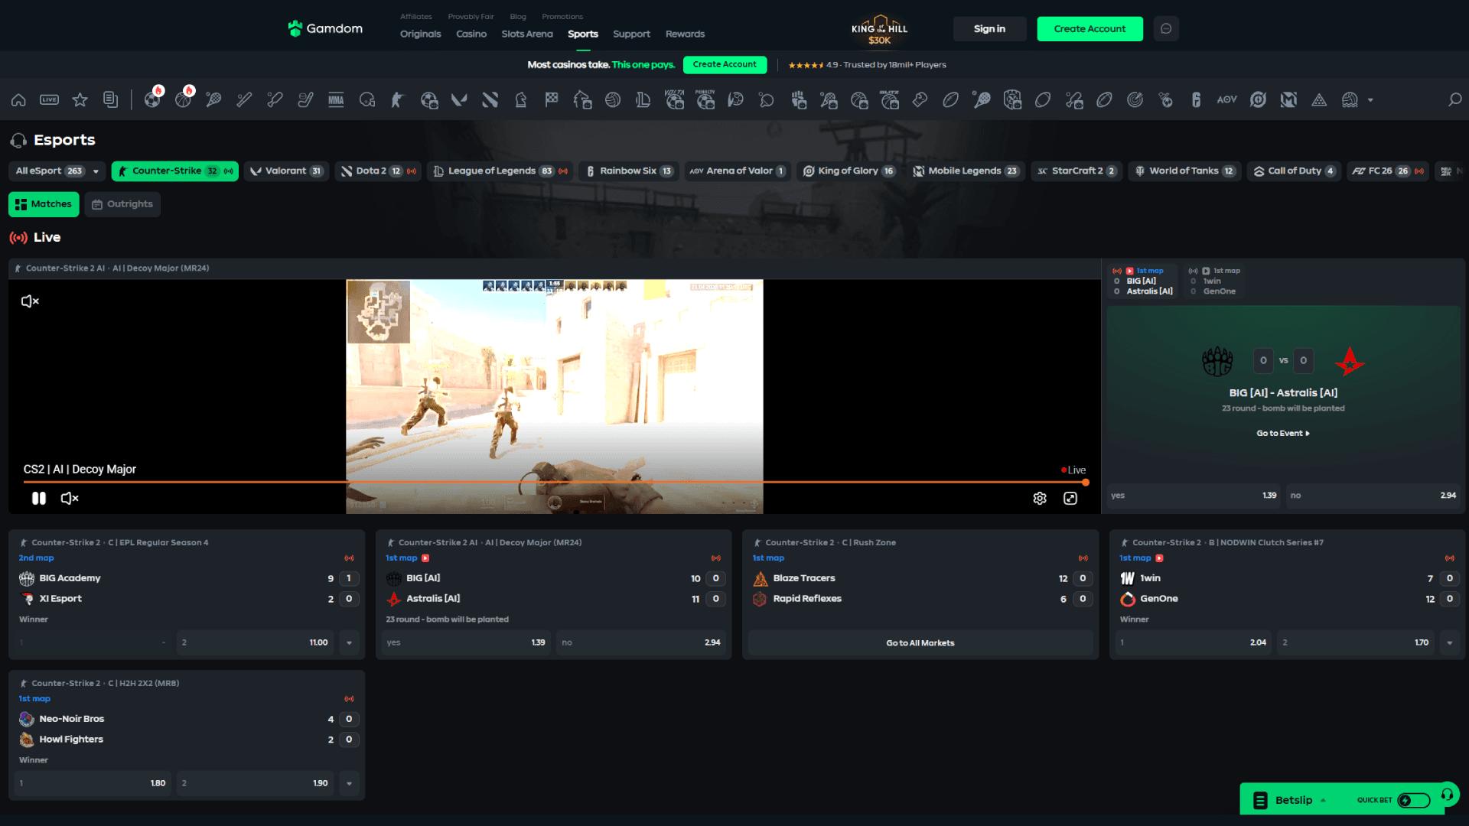
Task: Open favorites star icon
Action: (x=80, y=100)
